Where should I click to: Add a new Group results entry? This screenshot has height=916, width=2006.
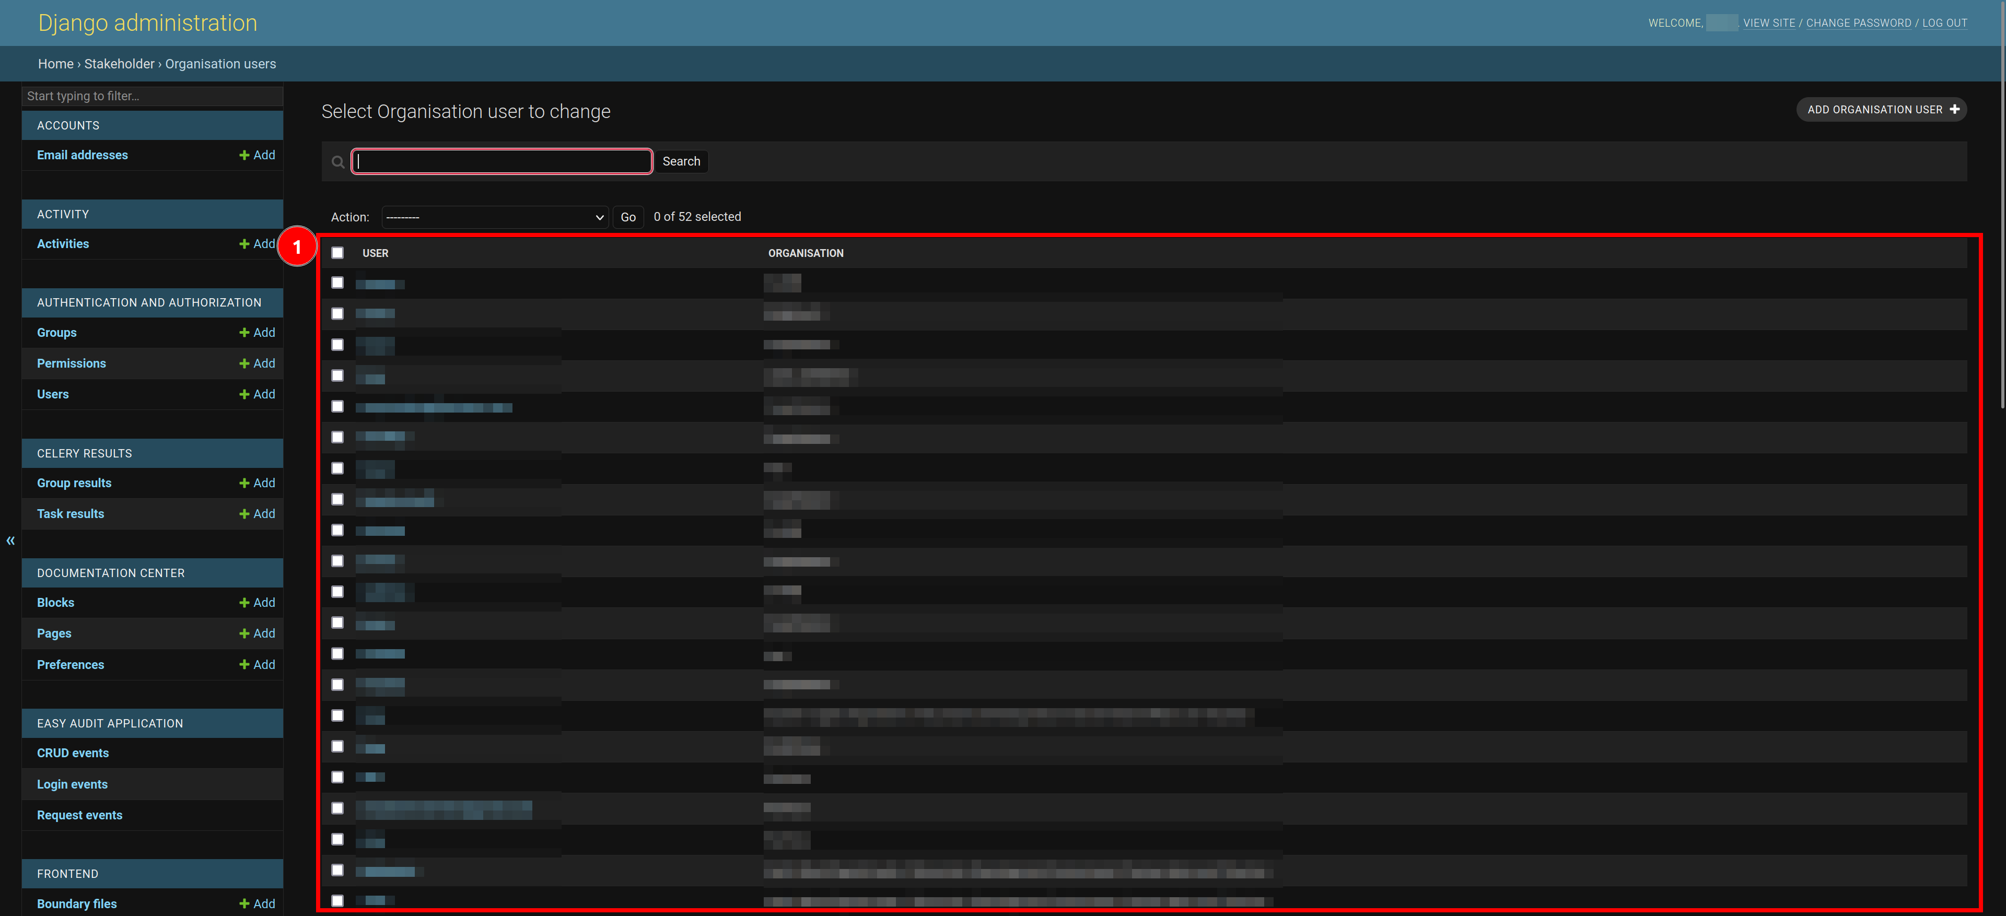pos(257,483)
